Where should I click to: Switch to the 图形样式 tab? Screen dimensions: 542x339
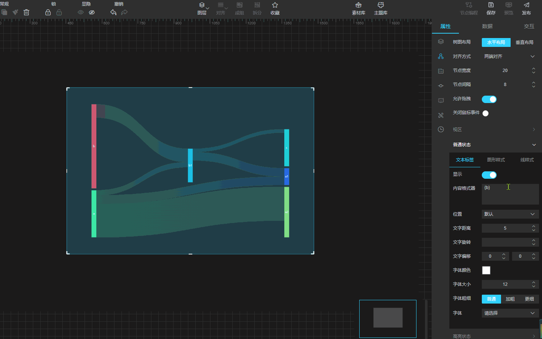[x=496, y=160]
